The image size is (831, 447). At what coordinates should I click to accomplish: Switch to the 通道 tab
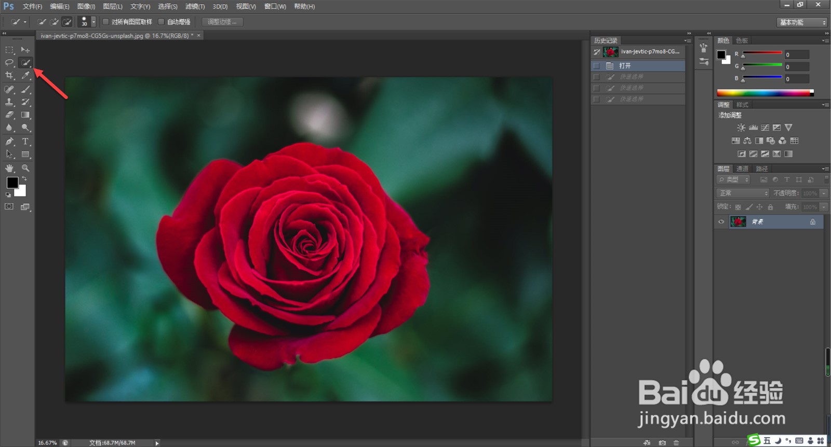742,169
